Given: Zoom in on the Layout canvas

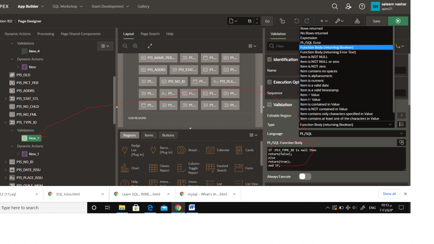Looking at the screenshot, I should click(x=135, y=46).
